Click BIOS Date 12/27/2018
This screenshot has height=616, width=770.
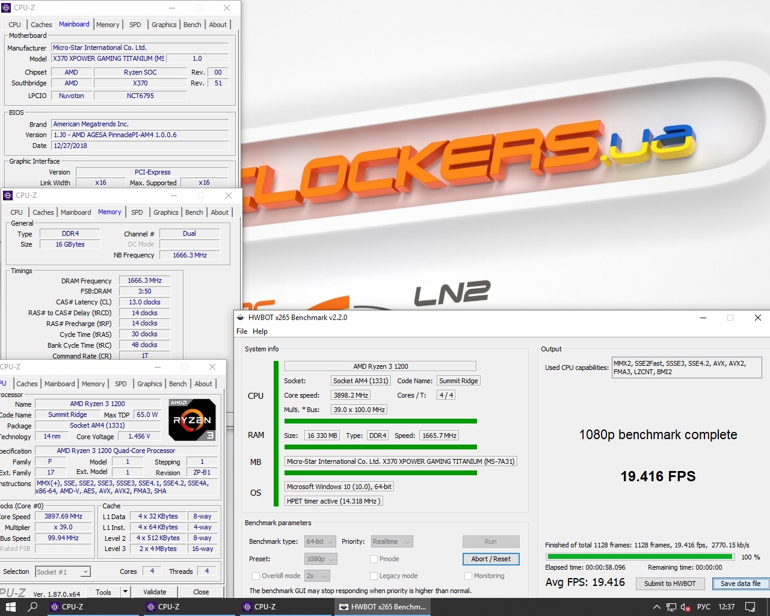[x=140, y=146]
